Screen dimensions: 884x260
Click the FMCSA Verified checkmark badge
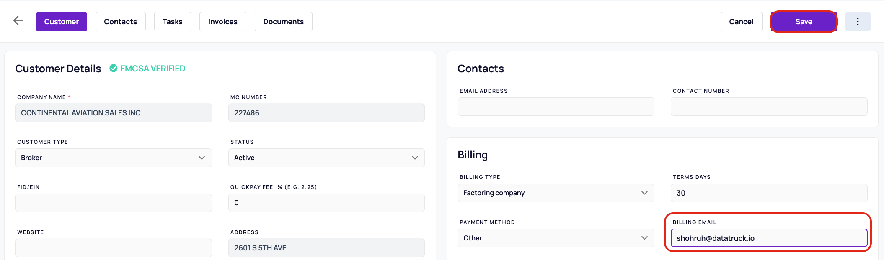pyautogui.click(x=114, y=68)
